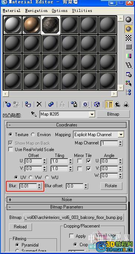Click Material Effects Channel icon
135x254 pixels.
point(86,104)
